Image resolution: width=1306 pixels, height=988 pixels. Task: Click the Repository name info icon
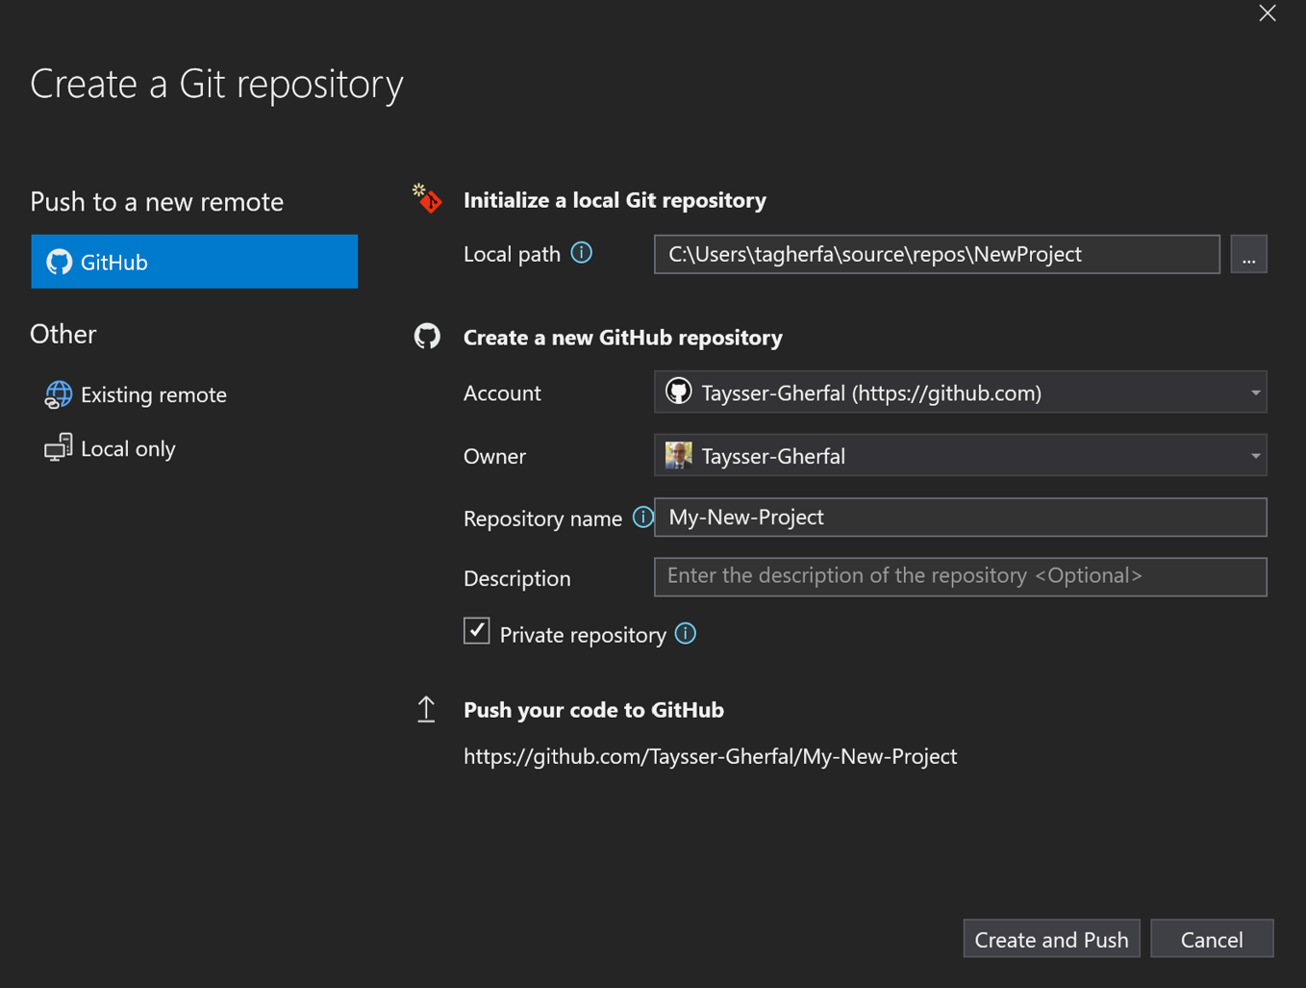tap(643, 517)
